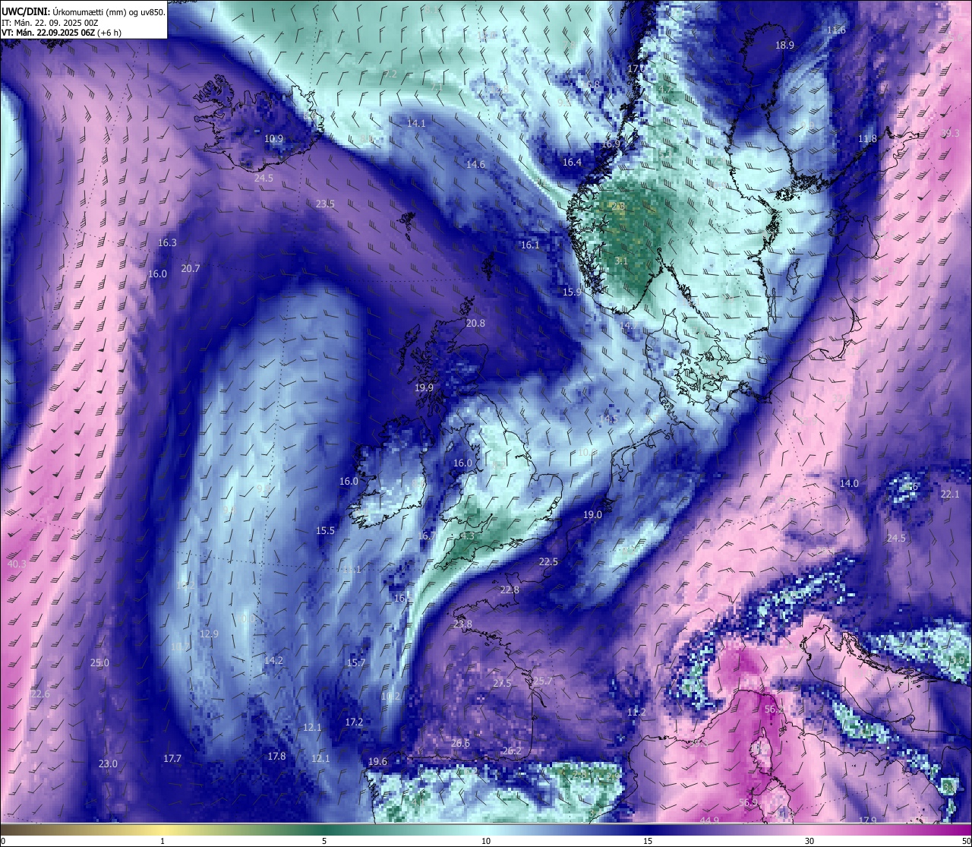Screen dimensions: 972x847
Task: Click the 40.3 value at the left edge
Action: (x=17, y=564)
